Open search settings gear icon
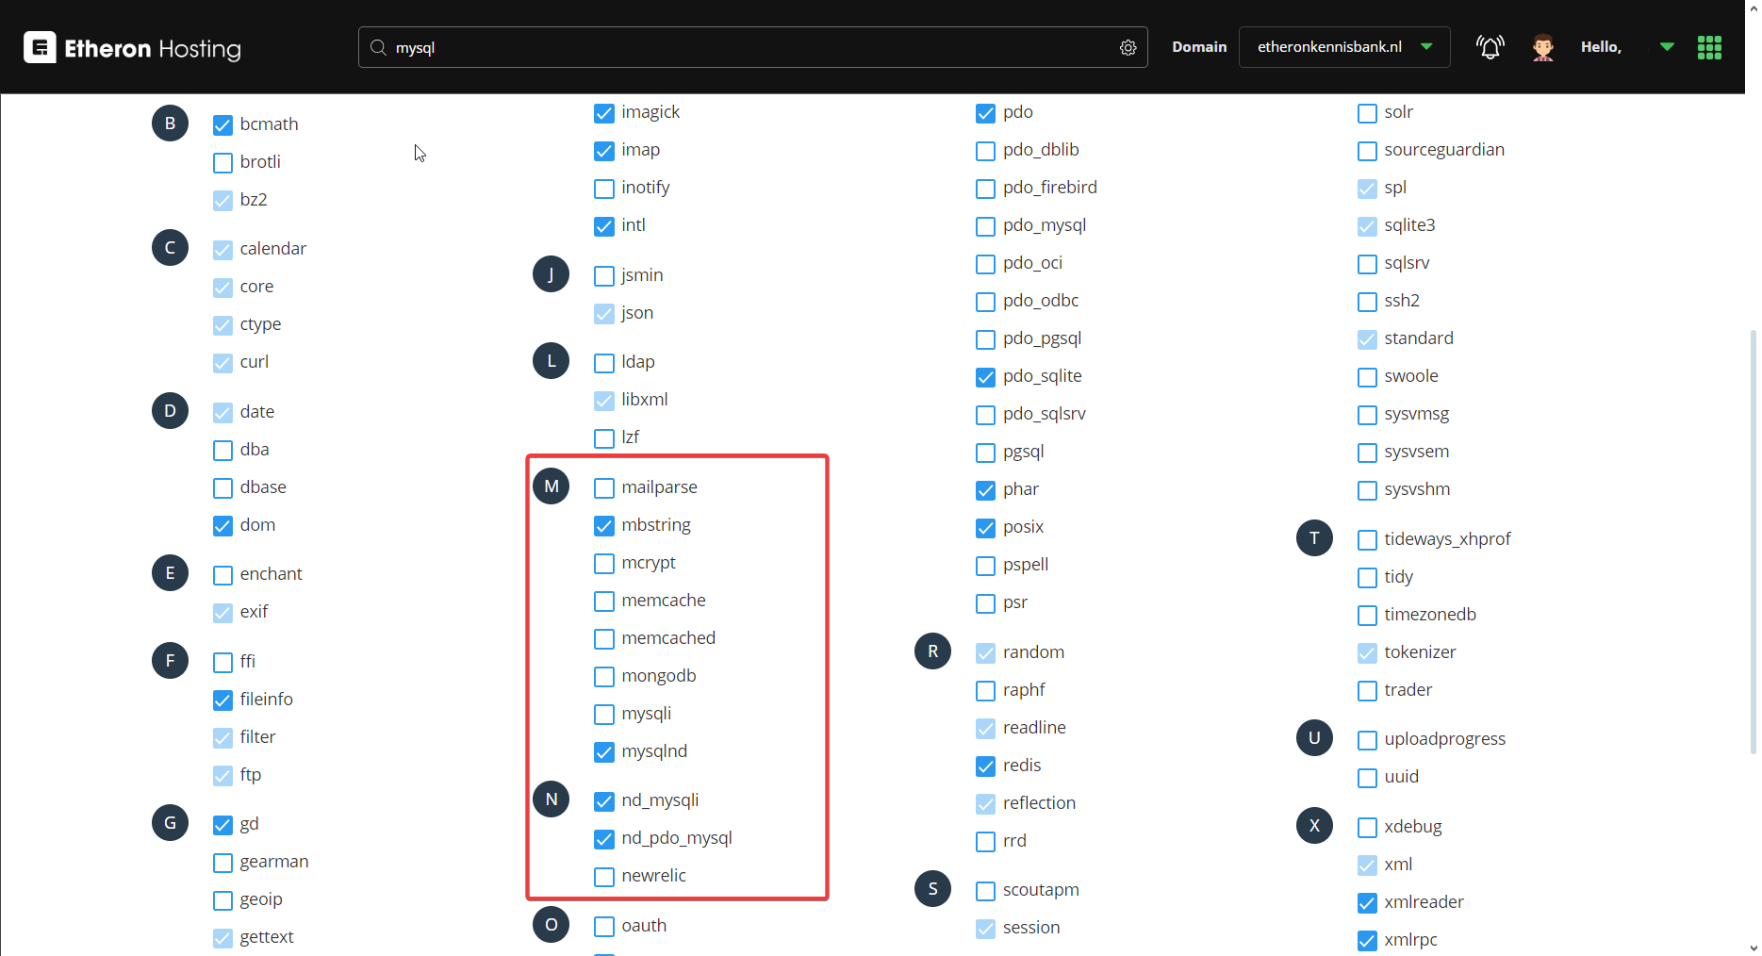1762x956 pixels. tap(1128, 48)
